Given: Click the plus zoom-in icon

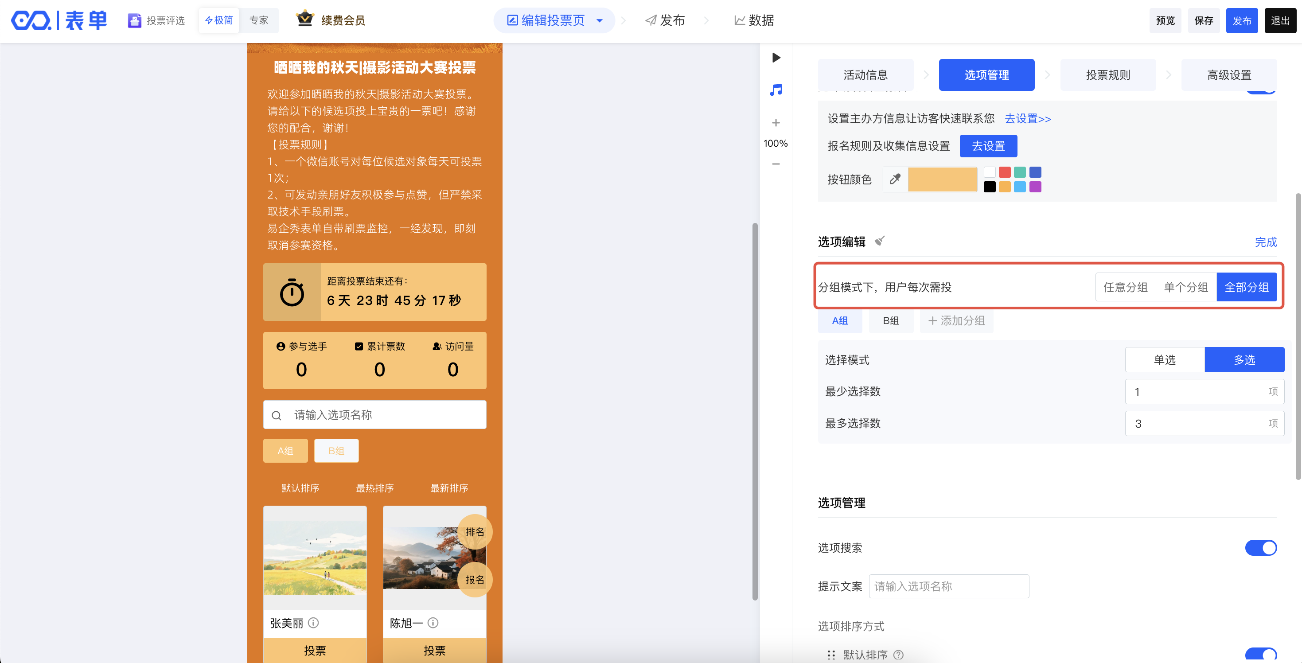Looking at the screenshot, I should 776,123.
